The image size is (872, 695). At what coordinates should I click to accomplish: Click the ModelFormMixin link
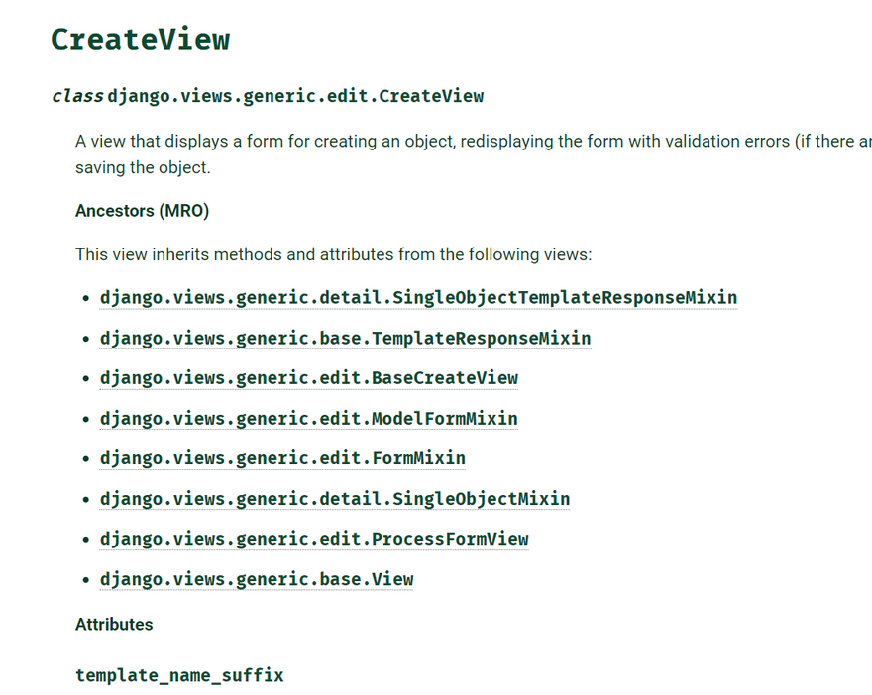click(308, 419)
